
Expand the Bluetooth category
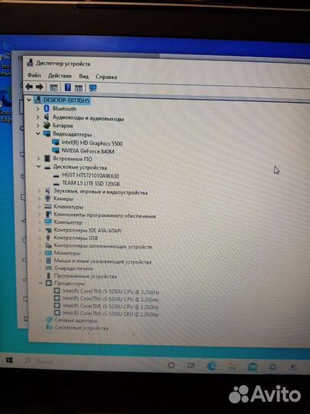(38, 109)
